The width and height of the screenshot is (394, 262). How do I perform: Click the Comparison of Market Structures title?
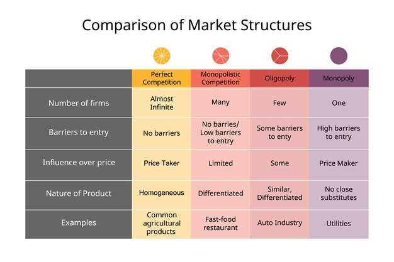[x=197, y=25]
